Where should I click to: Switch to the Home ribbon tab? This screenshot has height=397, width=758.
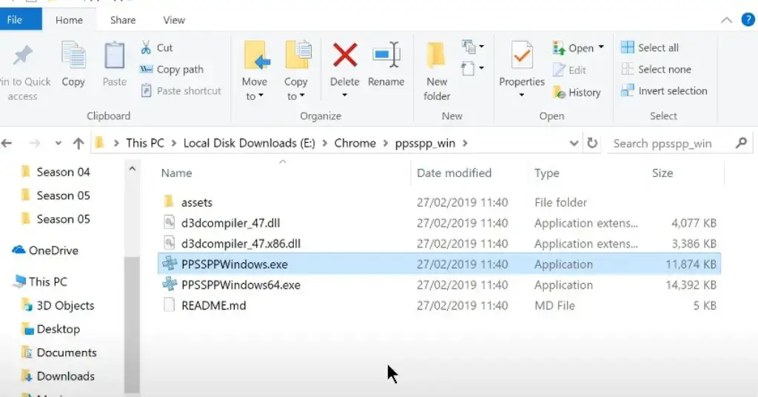coord(69,20)
